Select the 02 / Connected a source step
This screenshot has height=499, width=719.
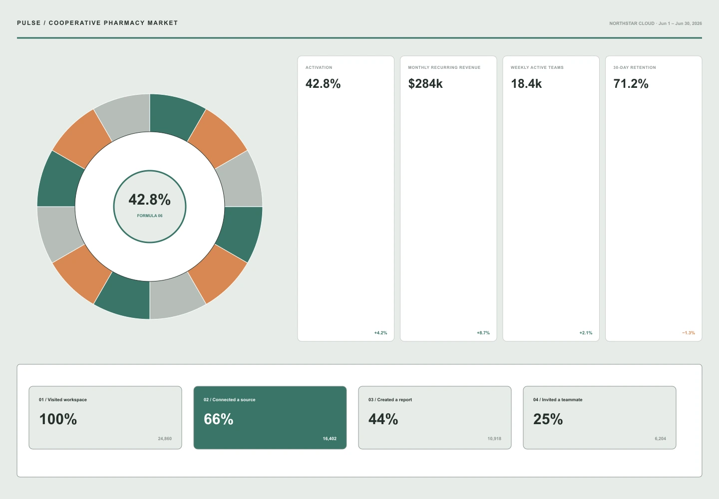(270, 418)
